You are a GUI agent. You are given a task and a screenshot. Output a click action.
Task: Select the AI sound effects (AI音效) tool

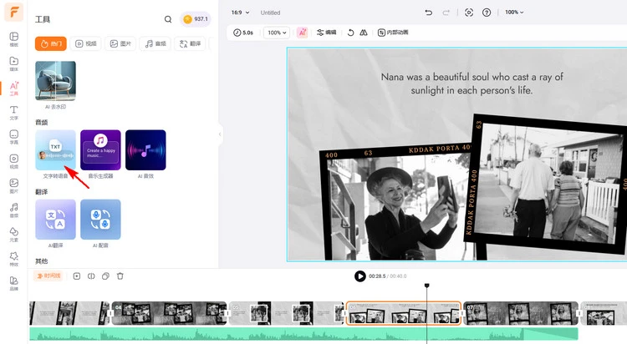point(145,150)
